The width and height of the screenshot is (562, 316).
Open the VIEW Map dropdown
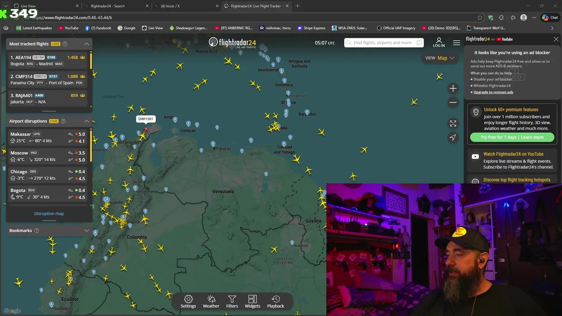click(x=440, y=58)
